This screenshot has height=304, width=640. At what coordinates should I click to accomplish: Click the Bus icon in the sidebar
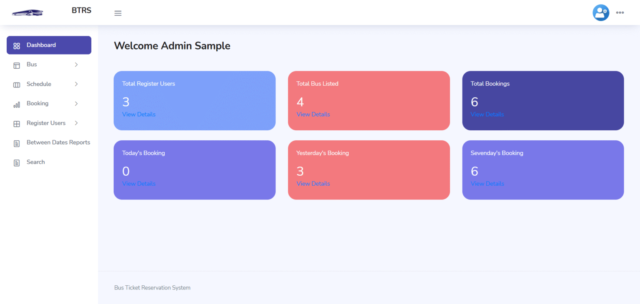[x=16, y=65]
